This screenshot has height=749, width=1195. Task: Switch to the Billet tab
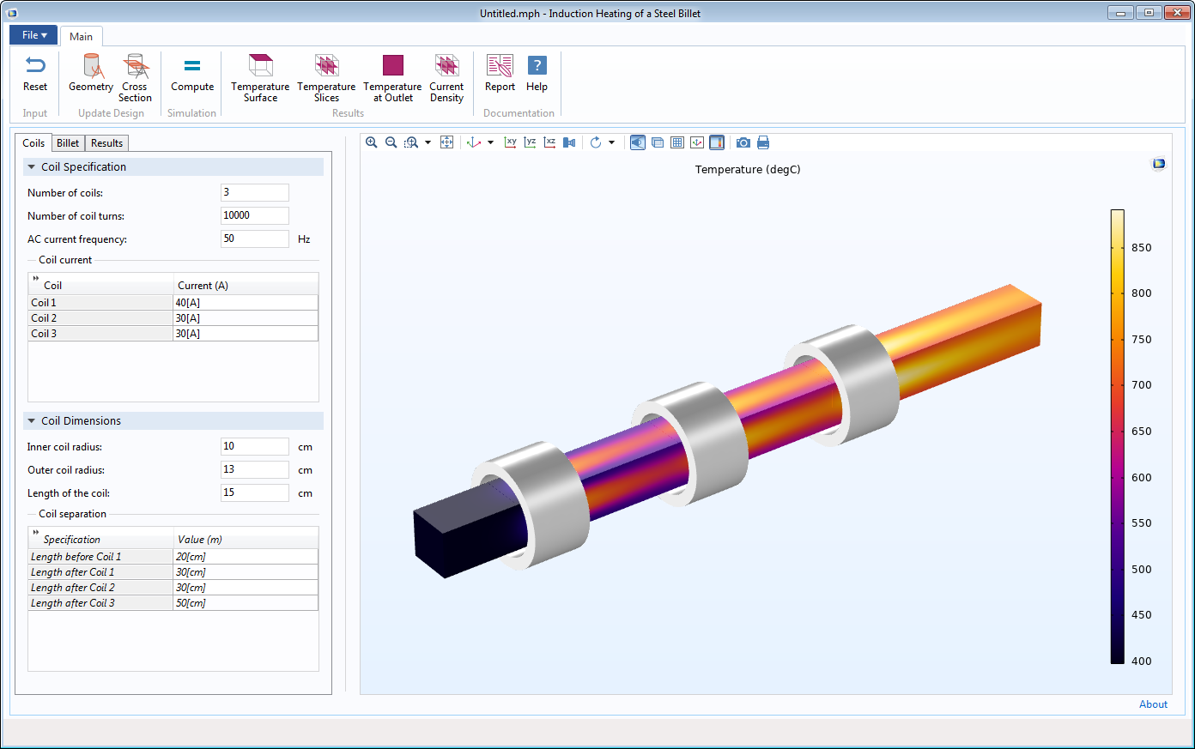click(x=68, y=142)
